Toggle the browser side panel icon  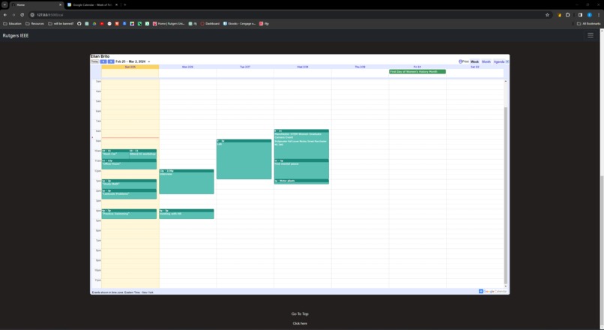(x=580, y=15)
